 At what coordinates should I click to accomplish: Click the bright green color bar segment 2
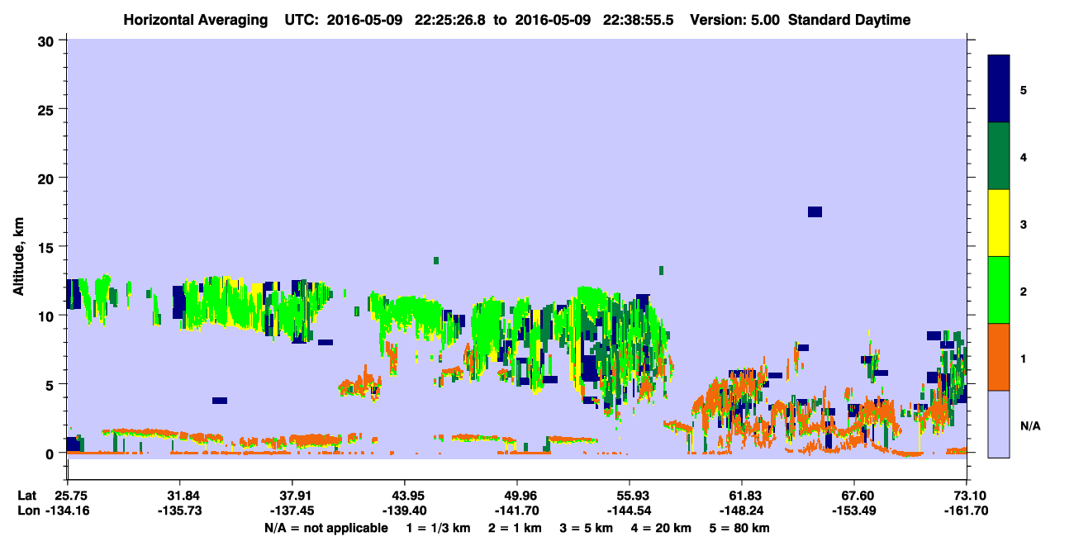999,290
